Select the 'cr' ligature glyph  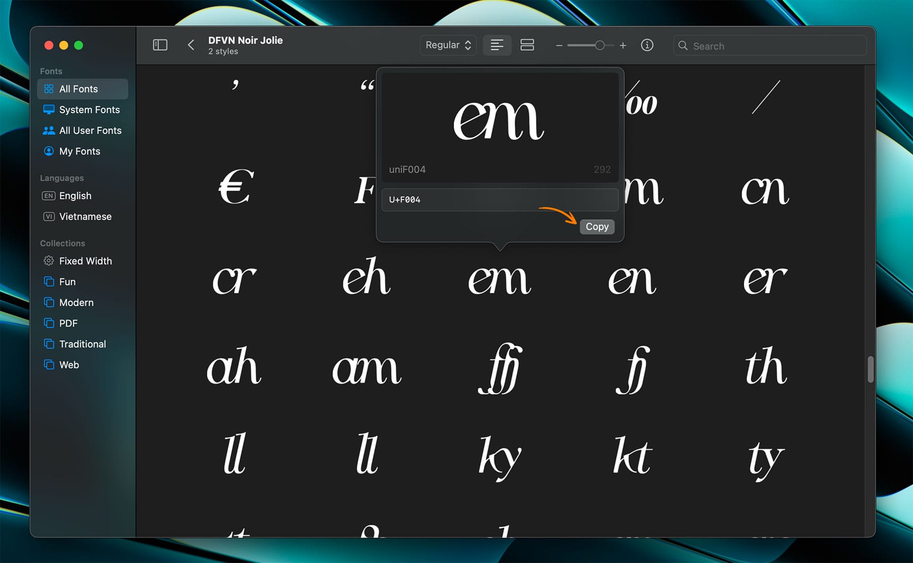[234, 280]
